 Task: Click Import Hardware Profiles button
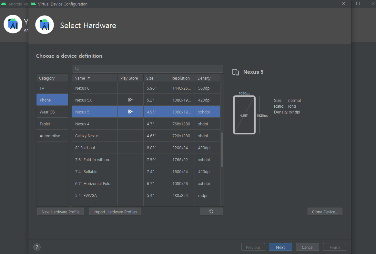(x=115, y=212)
